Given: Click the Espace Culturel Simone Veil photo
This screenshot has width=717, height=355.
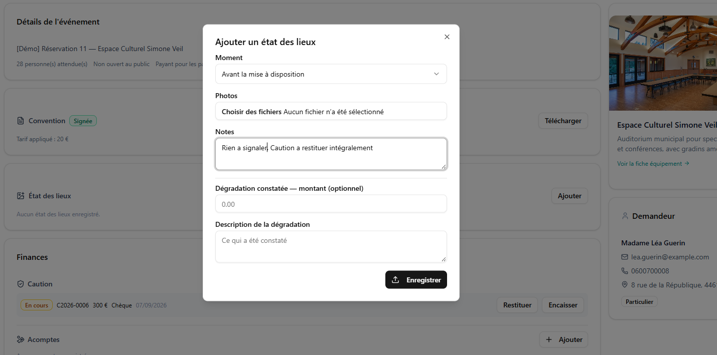Looking at the screenshot, I should pos(663,63).
